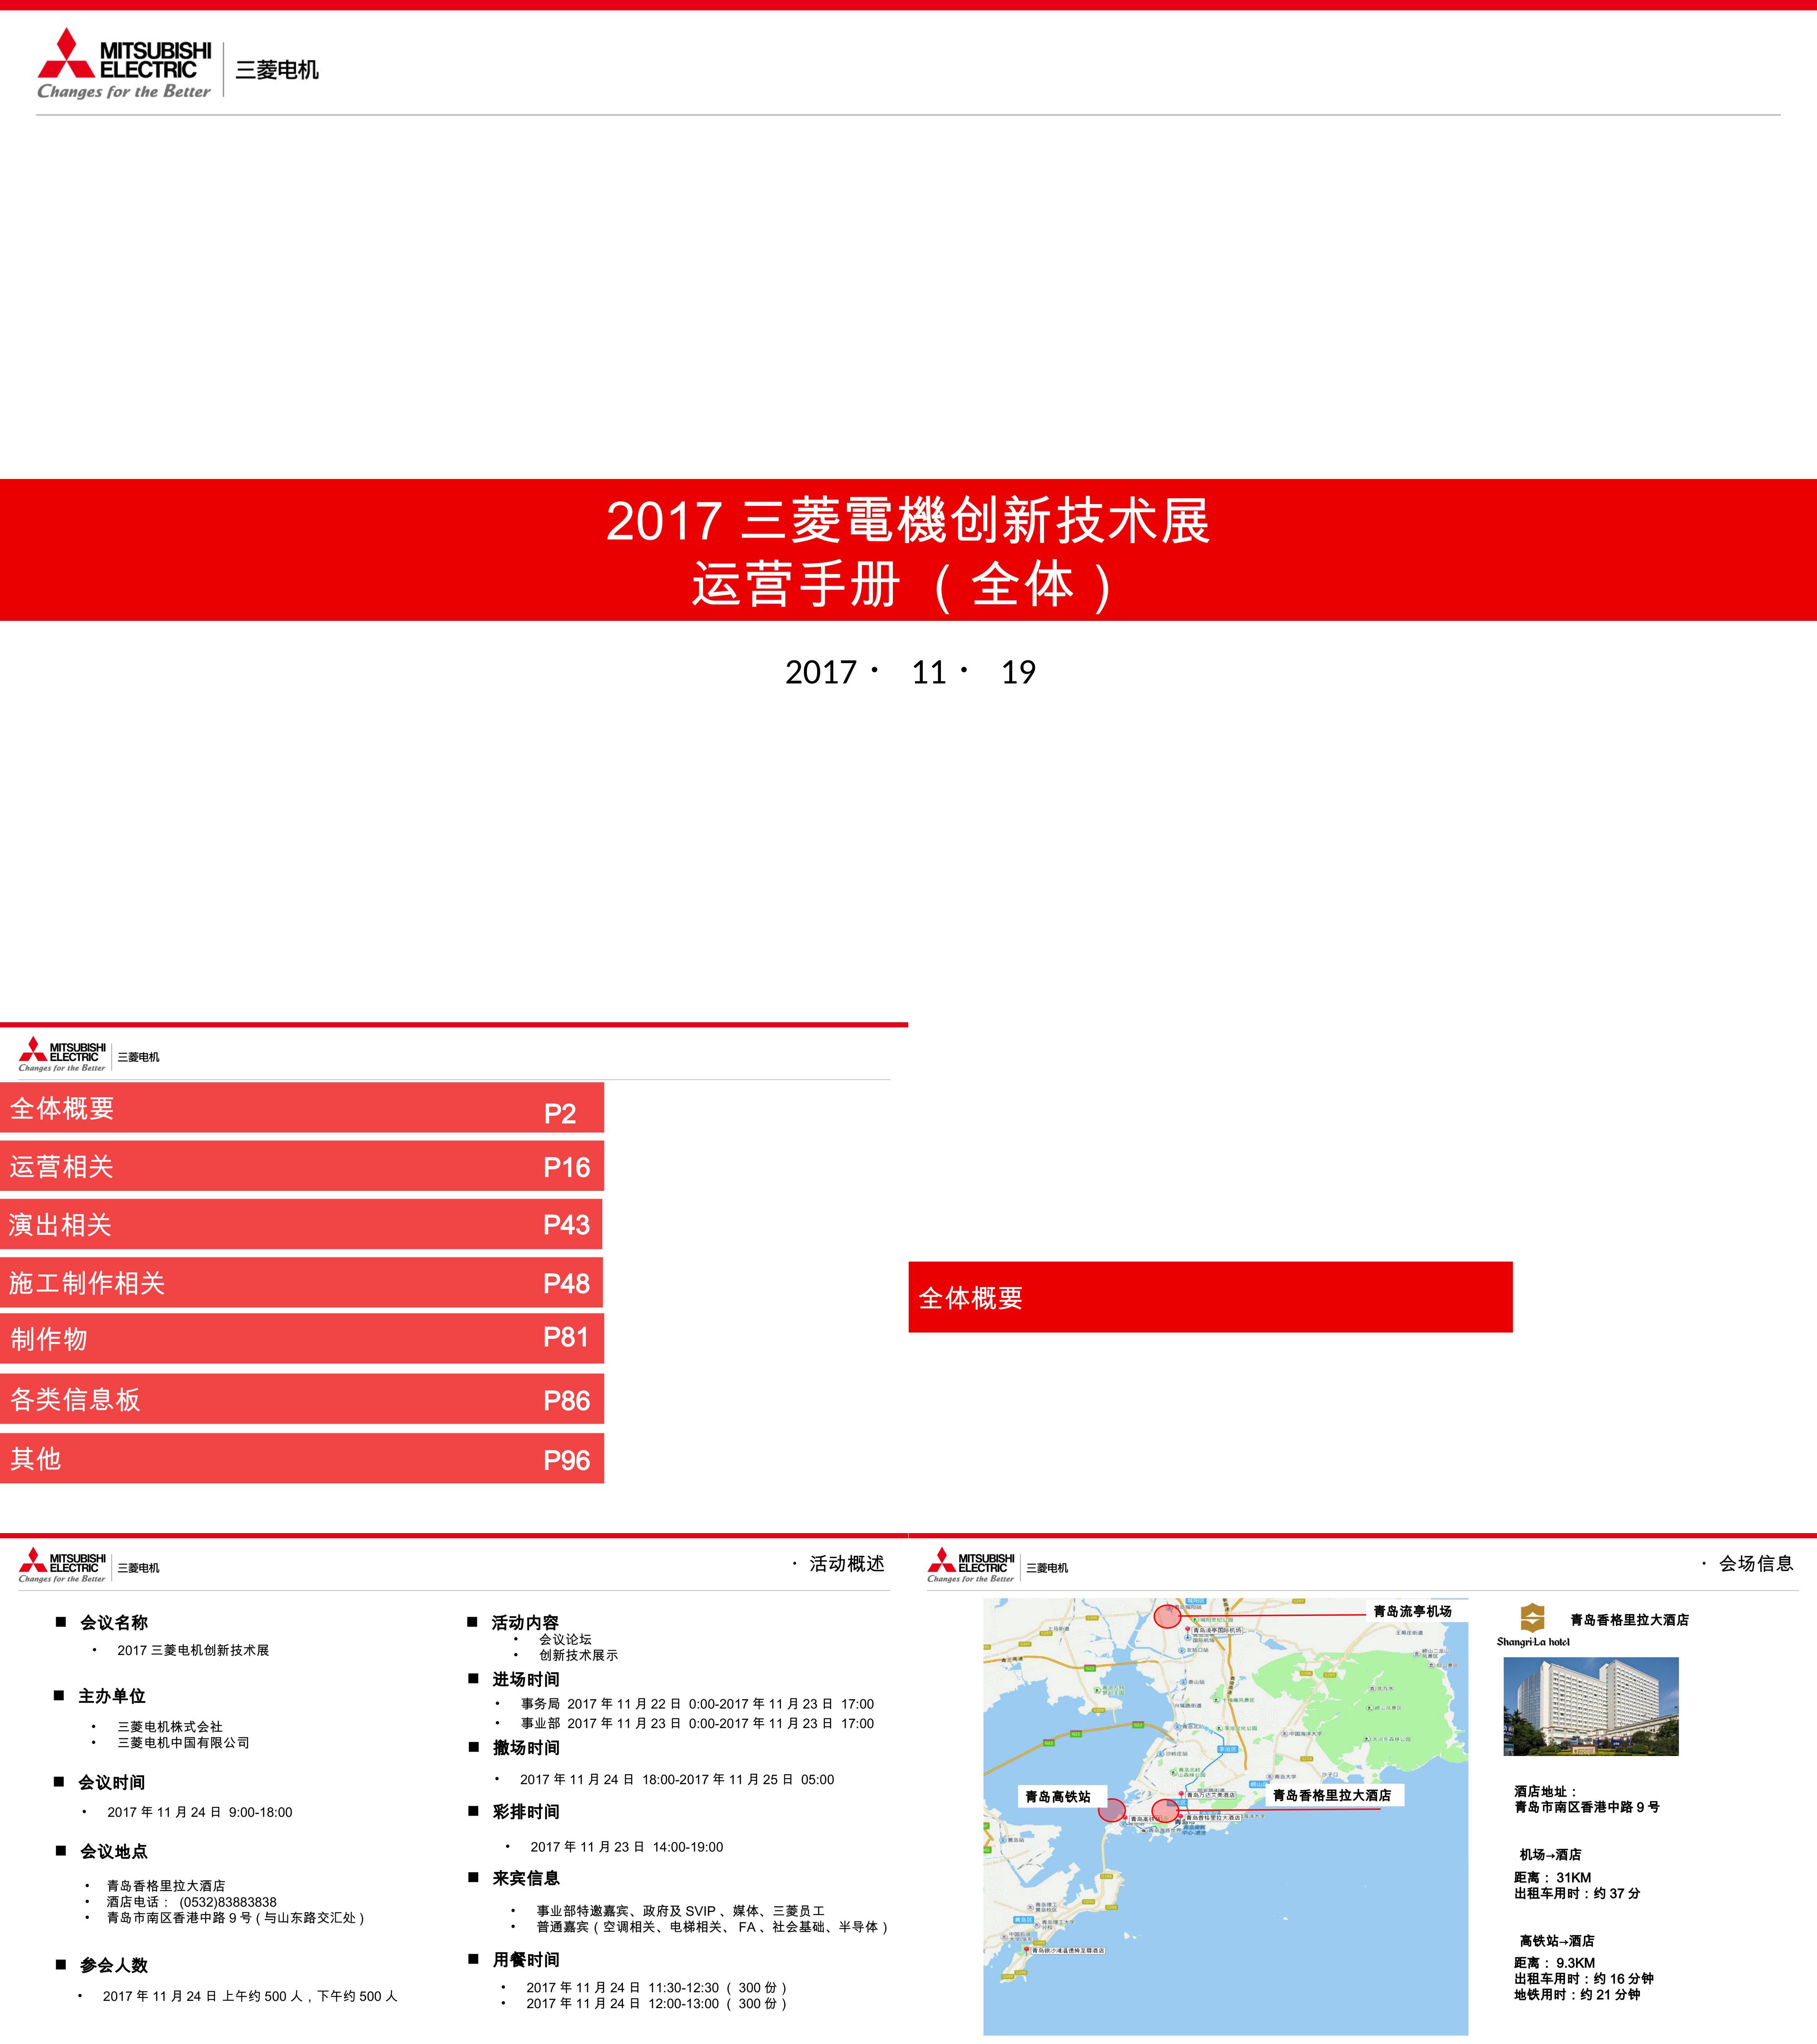This screenshot has width=1817, height=2044.
Task: Select the '会议名称' heading
Action: [114, 1622]
